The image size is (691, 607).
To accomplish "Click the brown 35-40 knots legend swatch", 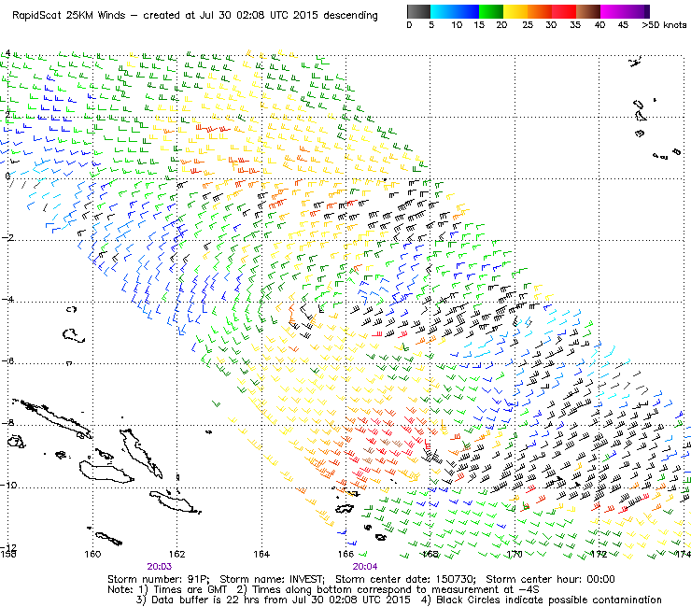I will [588, 11].
